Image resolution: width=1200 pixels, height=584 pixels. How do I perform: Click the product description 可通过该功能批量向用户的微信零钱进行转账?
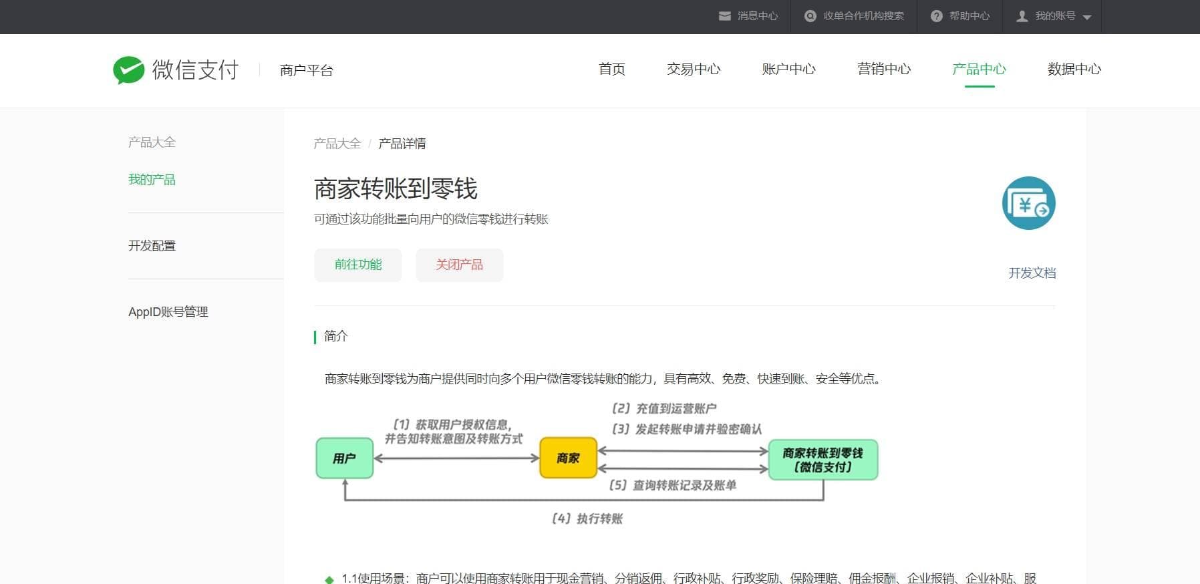coord(431,219)
